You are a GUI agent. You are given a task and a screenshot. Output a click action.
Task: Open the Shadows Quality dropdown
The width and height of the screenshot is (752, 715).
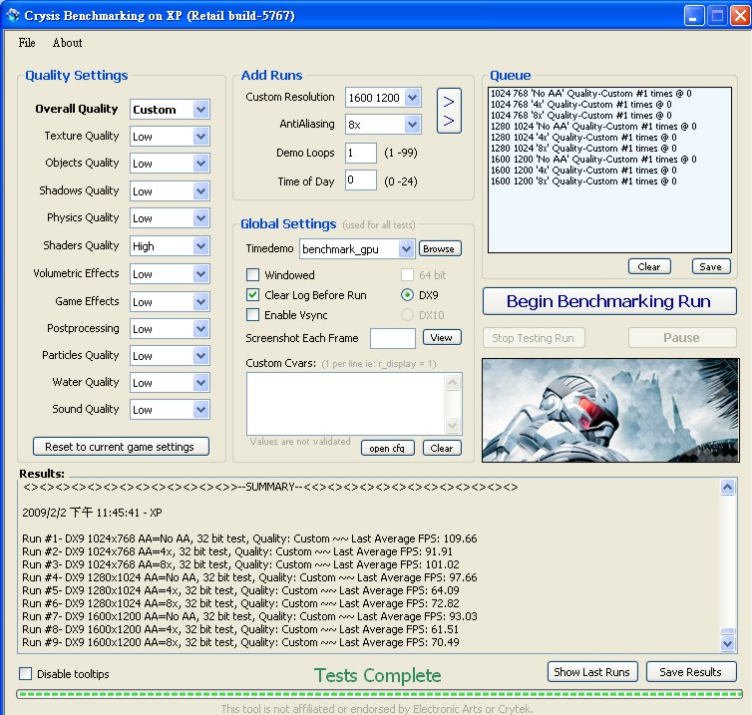[x=200, y=190]
